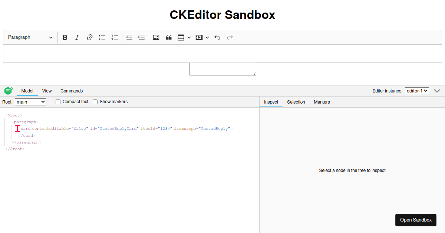Click the Open Sandbox button
The height and width of the screenshot is (233, 445).
[x=416, y=220]
